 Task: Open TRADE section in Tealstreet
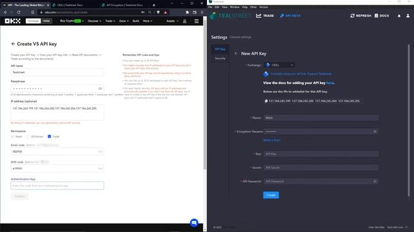pos(265,15)
